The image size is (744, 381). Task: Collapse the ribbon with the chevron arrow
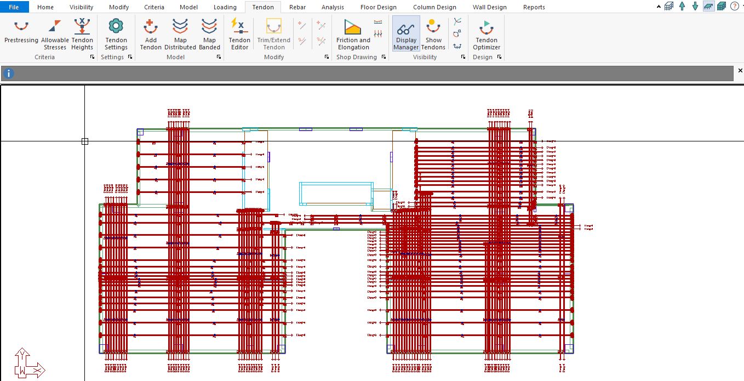click(659, 7)
